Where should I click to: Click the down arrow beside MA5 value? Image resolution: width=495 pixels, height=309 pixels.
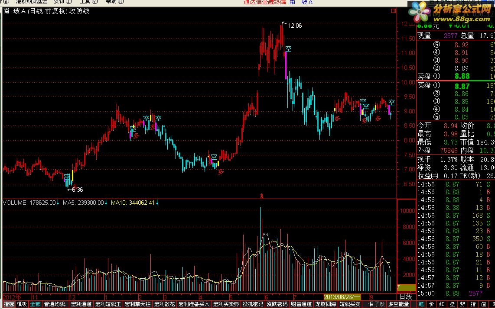coord(106,203)
